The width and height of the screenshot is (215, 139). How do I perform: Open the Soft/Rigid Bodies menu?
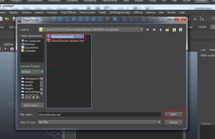coord(120,13)
